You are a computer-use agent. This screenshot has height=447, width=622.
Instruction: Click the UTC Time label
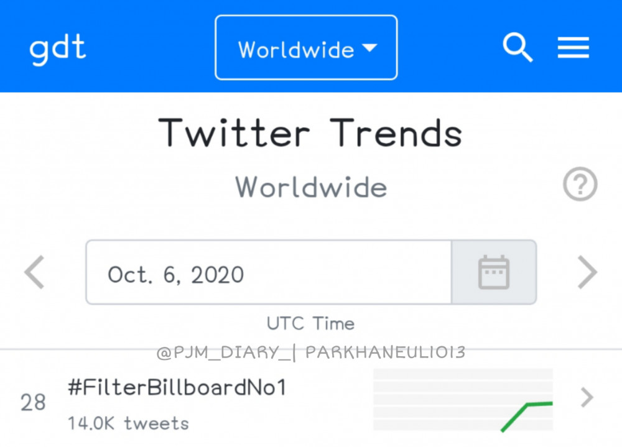click(x=310, y=324)
